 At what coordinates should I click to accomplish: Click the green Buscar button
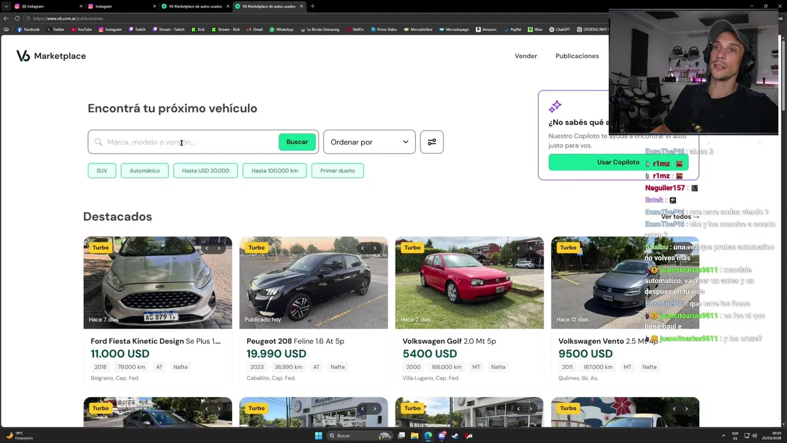[x=297, y=142]
